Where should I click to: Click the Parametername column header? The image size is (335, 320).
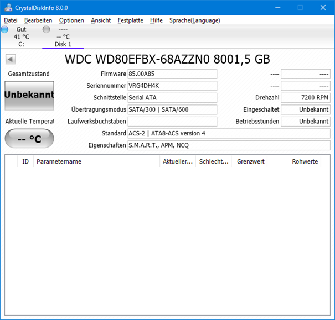[96, 161]
